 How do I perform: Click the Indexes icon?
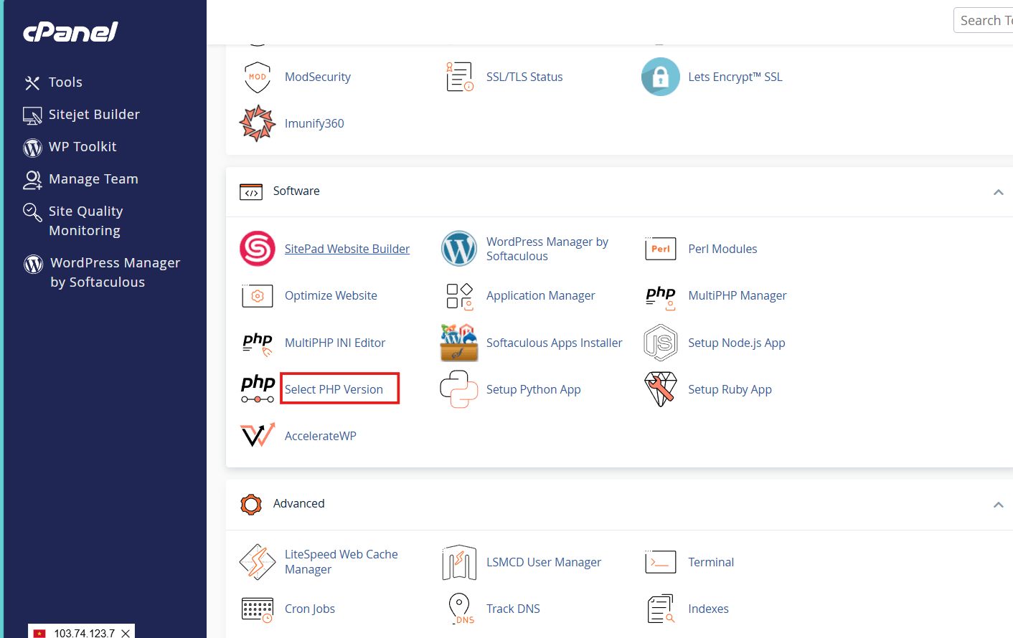tap(661, 609)
